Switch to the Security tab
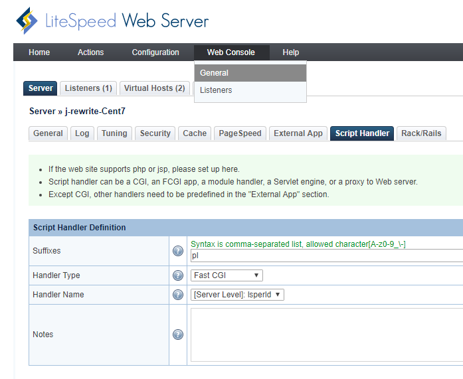 (155, 133)
